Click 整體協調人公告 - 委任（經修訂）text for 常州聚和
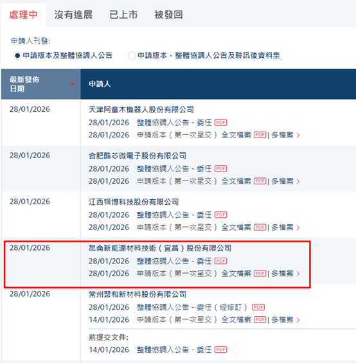 pos(193,308)
